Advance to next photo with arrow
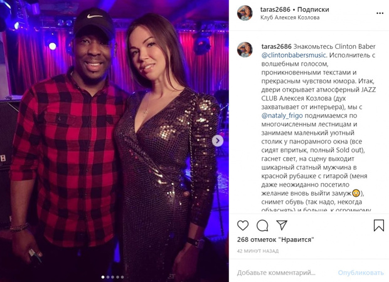 click(x=218, y=141)
